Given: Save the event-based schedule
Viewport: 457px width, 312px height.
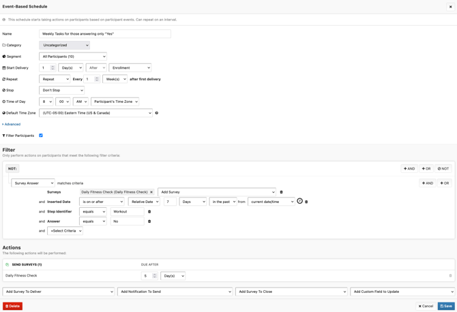Looking at the screenshot, I should click(446, 306).
